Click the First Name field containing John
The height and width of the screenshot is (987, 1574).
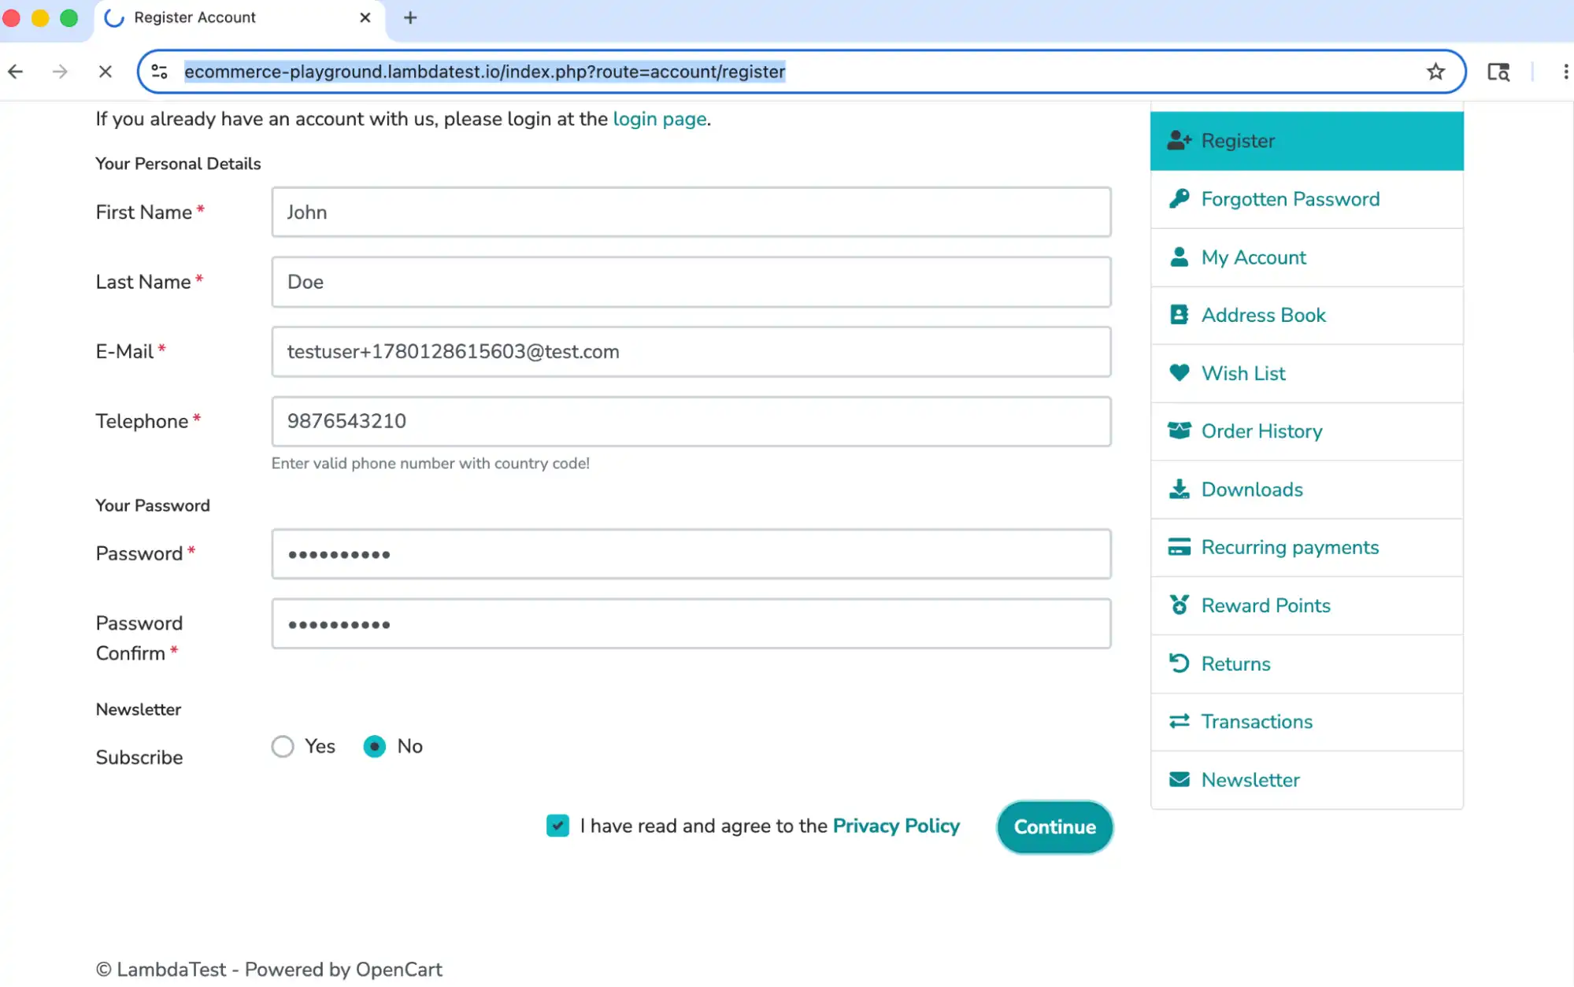[x=691, y=212]
